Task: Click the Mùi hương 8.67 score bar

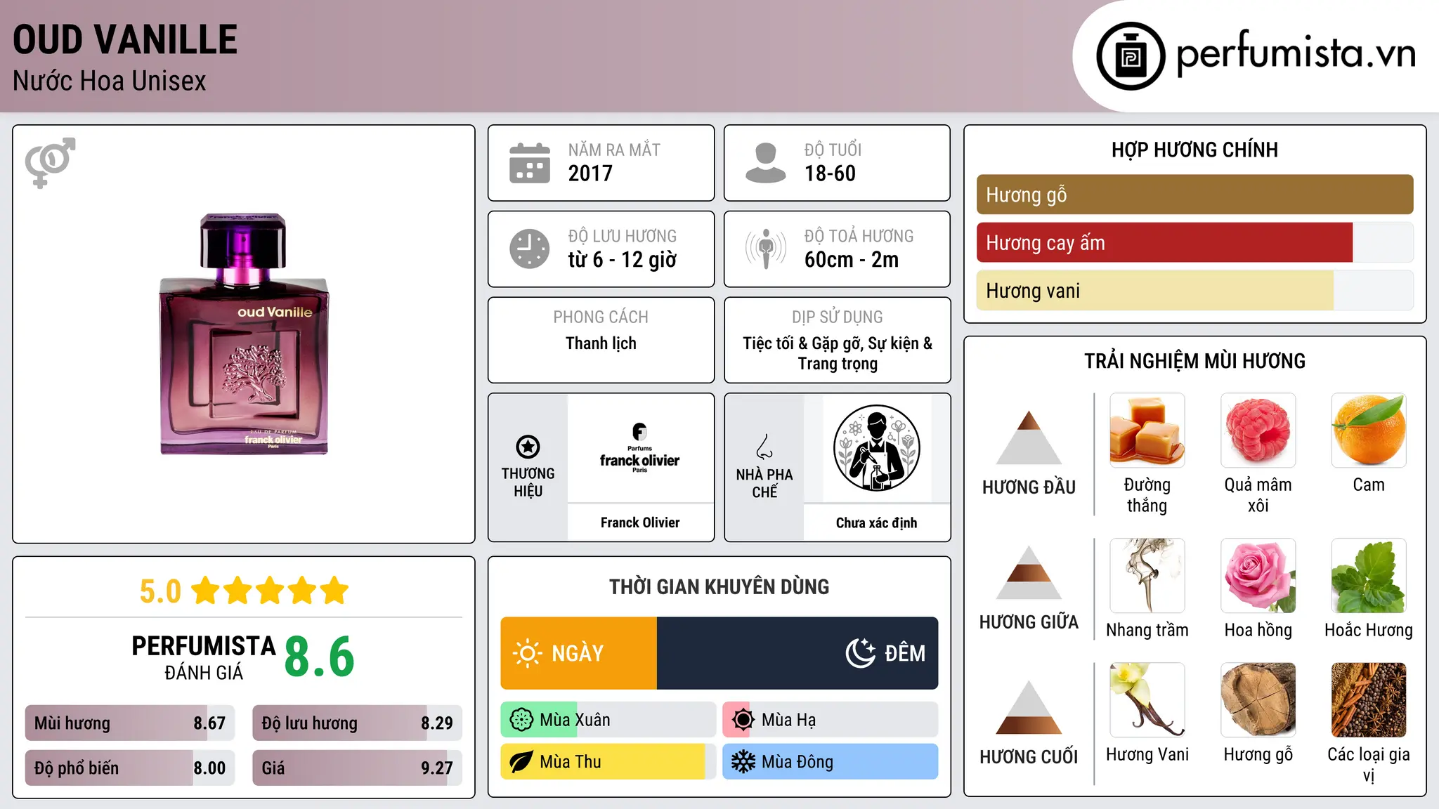Action: click(x=130, y=723)
